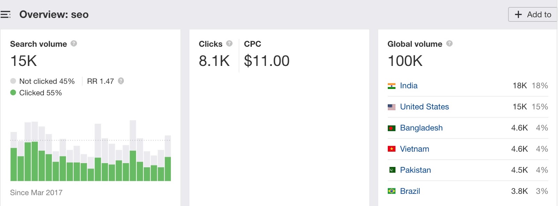Click the India flag icon
The height and width of the screenshot is (206, 558).
(392, 86)
